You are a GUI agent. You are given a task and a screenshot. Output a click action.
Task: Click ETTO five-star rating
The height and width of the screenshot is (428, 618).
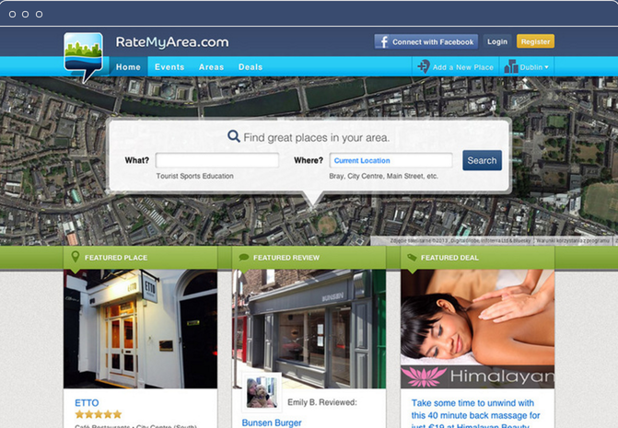pos(99,414)
